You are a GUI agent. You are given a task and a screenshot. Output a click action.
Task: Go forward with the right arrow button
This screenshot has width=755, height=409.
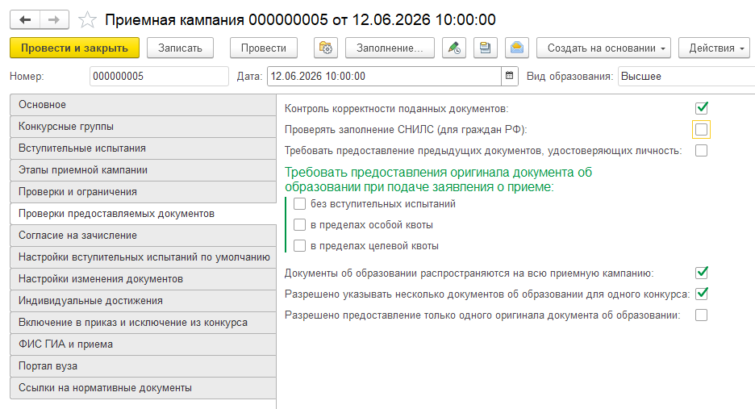click(54, 19)
